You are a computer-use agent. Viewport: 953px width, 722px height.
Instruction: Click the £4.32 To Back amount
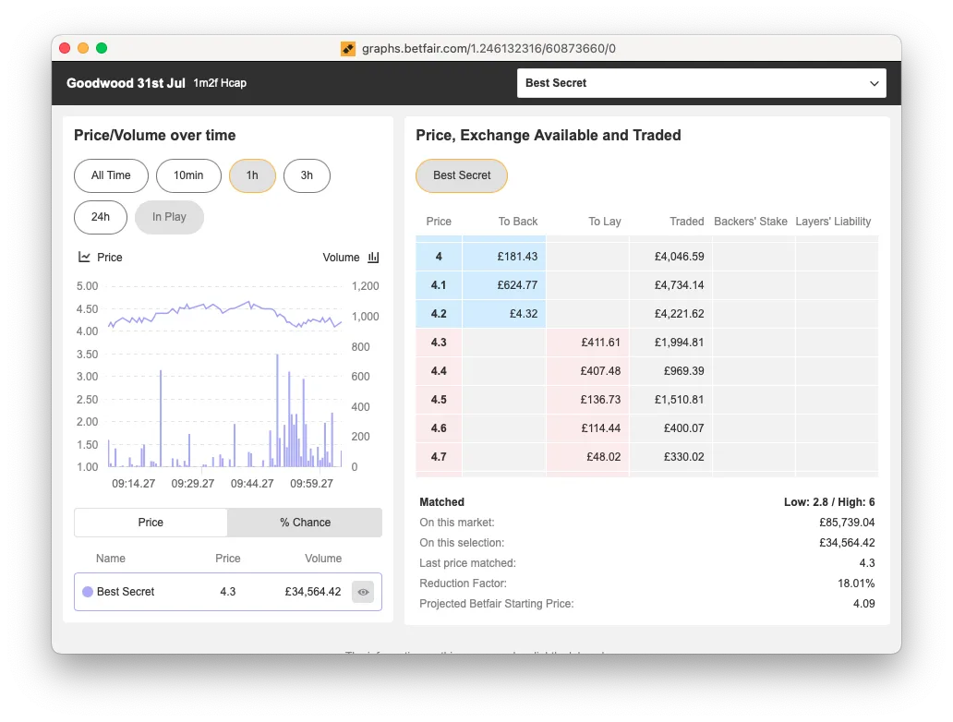[524, 314]
